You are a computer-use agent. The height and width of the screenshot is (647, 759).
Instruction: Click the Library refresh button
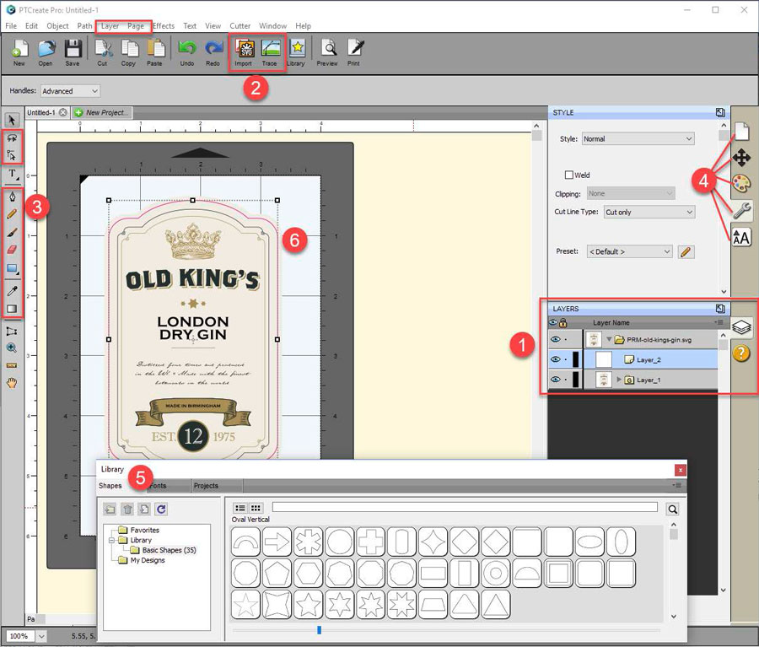click(x=161, y=509)
